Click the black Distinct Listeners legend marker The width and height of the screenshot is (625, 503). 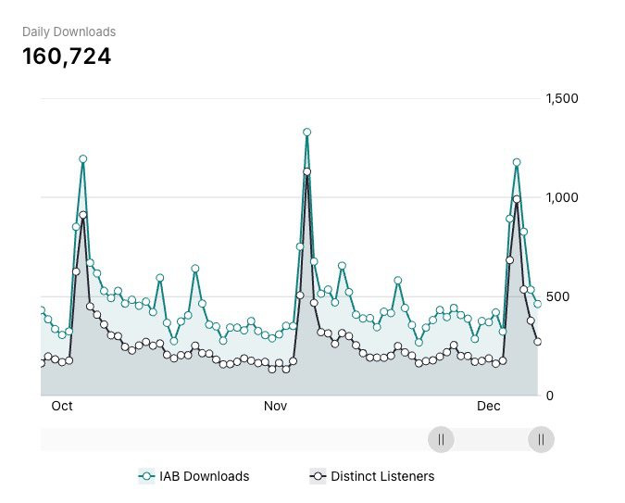tap(318, 476)
